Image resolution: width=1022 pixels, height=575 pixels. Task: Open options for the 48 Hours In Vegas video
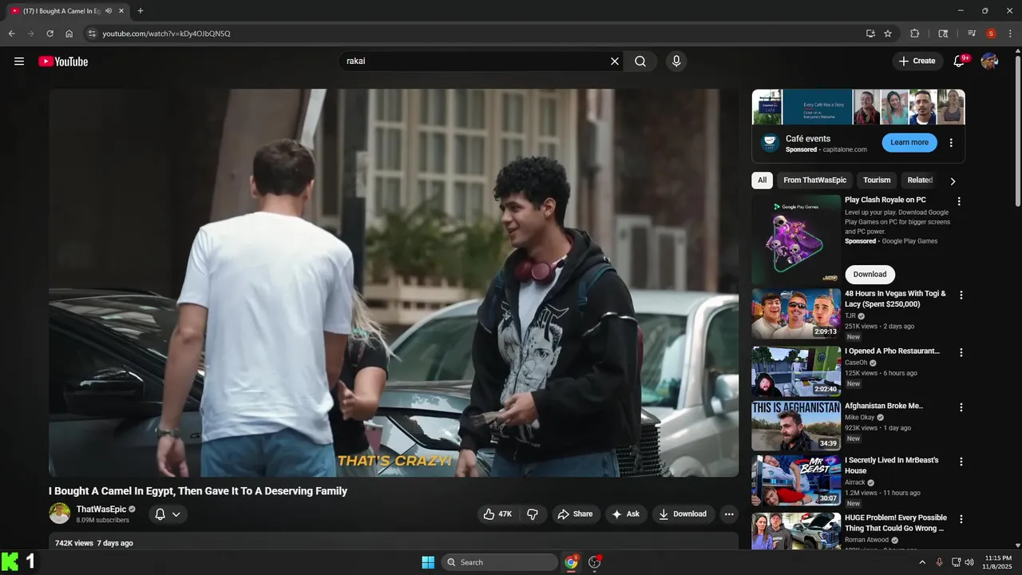(961, 295)
